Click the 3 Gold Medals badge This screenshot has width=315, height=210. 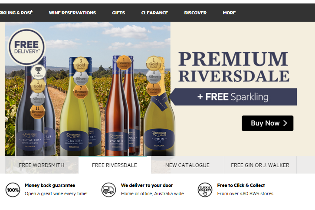[81, 64]
